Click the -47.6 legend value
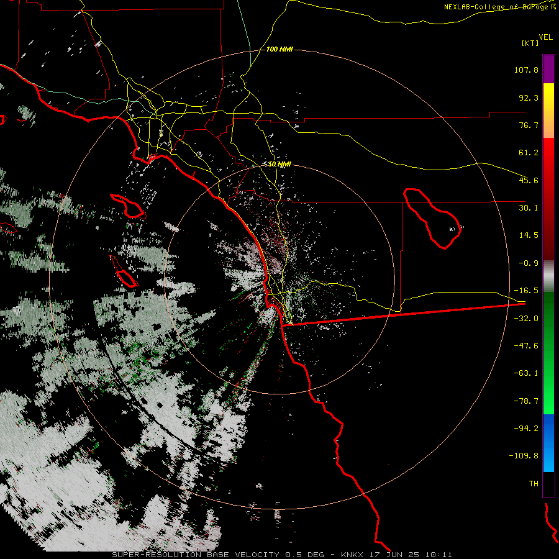Image resolution: width=559 pixels, height=559 pixels. tap(526, 346)
